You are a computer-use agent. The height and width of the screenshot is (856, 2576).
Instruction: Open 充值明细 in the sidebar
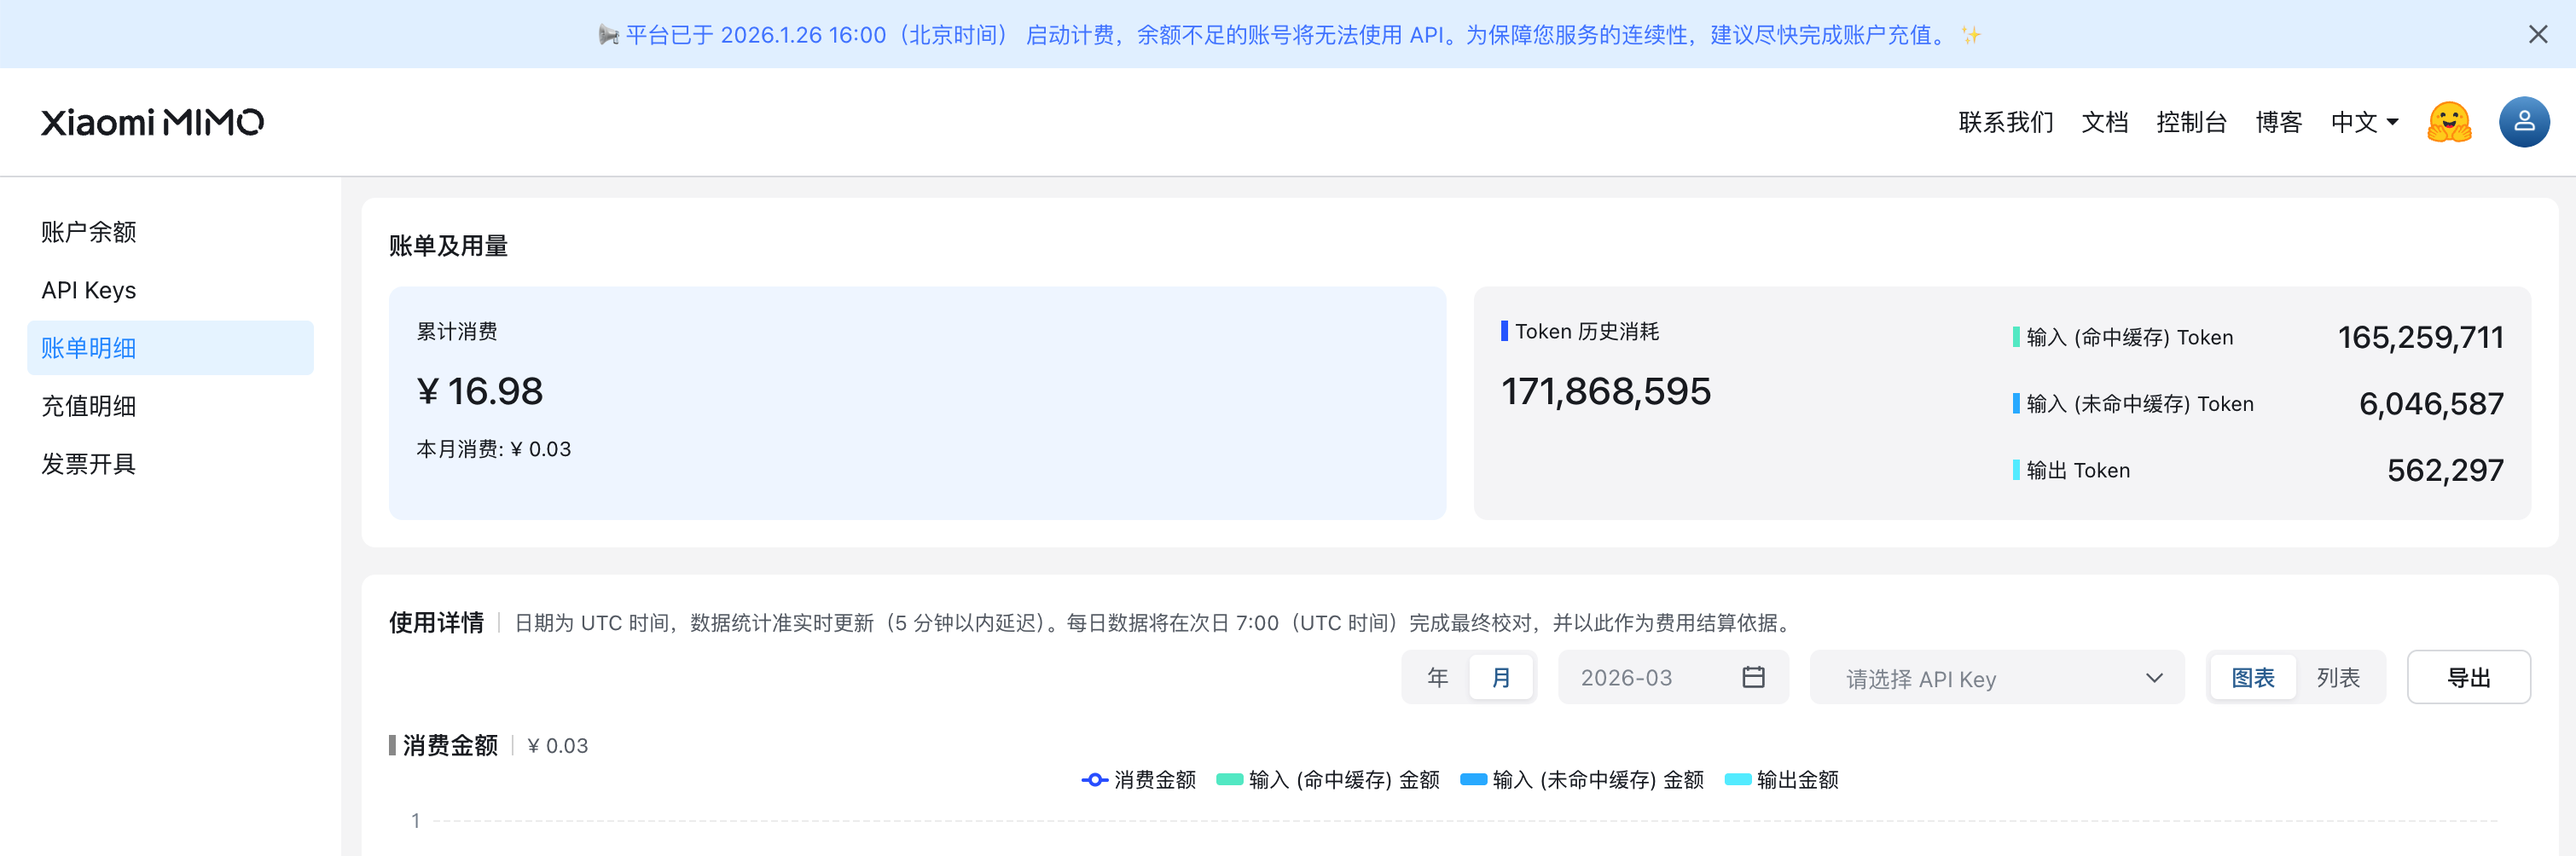click(89, 406)
